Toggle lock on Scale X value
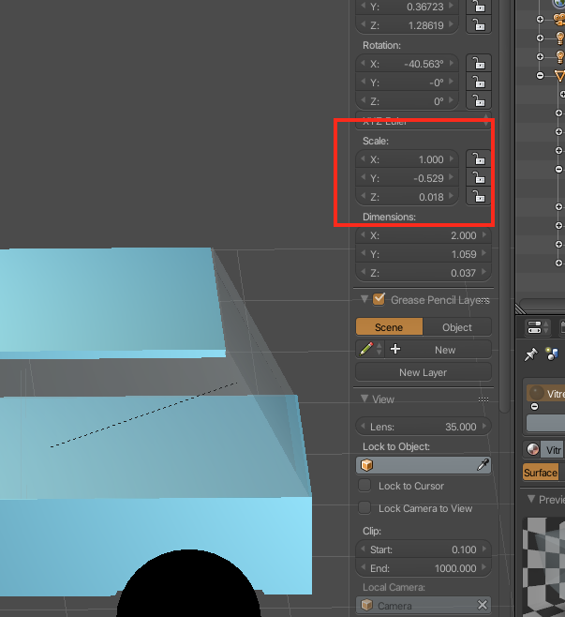565x617 pixels. coord(479,159)
